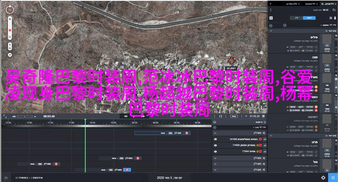Click the oval pill button beside the brackets icon
Screen dimensions: 338x182
[234, 116]
